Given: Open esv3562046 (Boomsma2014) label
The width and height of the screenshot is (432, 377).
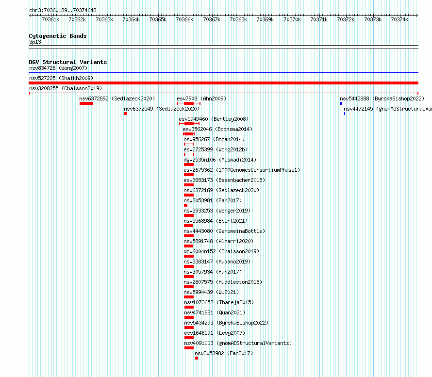Looking at the screenshot, I should pyautogui.click(x=217, y=129).
